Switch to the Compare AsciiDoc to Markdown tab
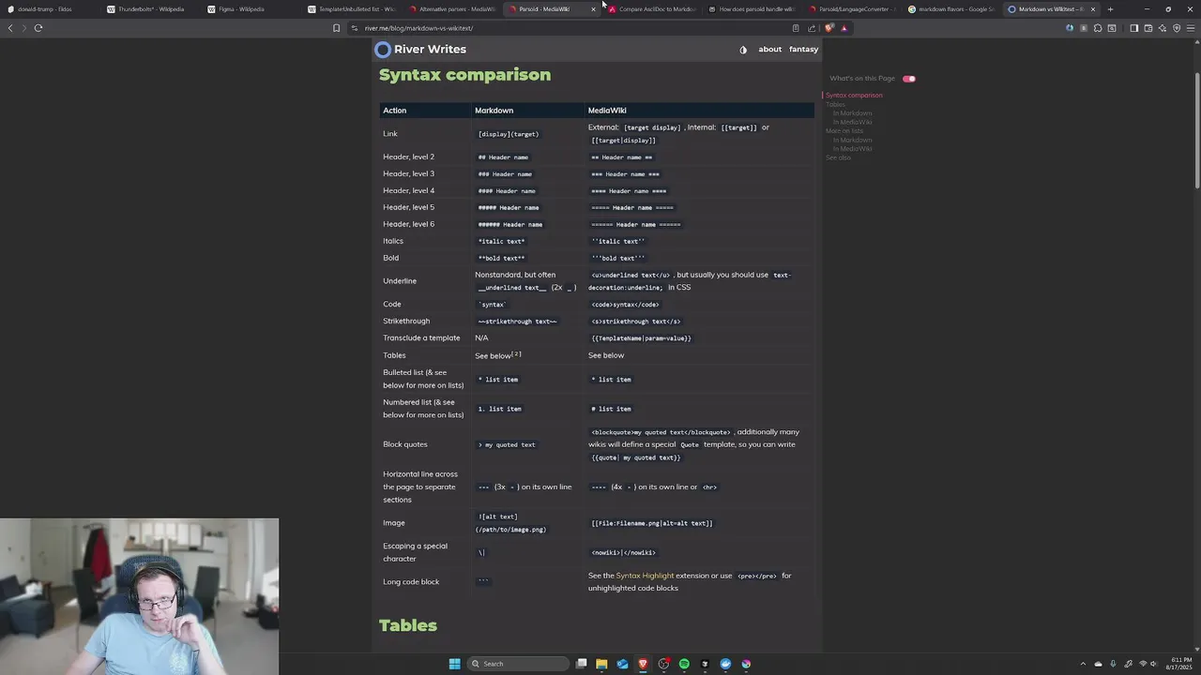 653,9
